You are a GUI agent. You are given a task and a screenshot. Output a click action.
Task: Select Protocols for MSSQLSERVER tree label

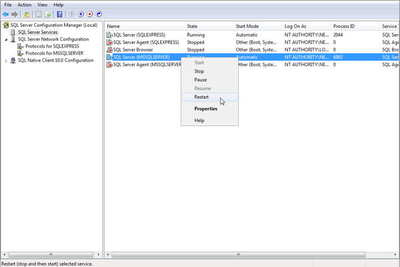(55, 53)
